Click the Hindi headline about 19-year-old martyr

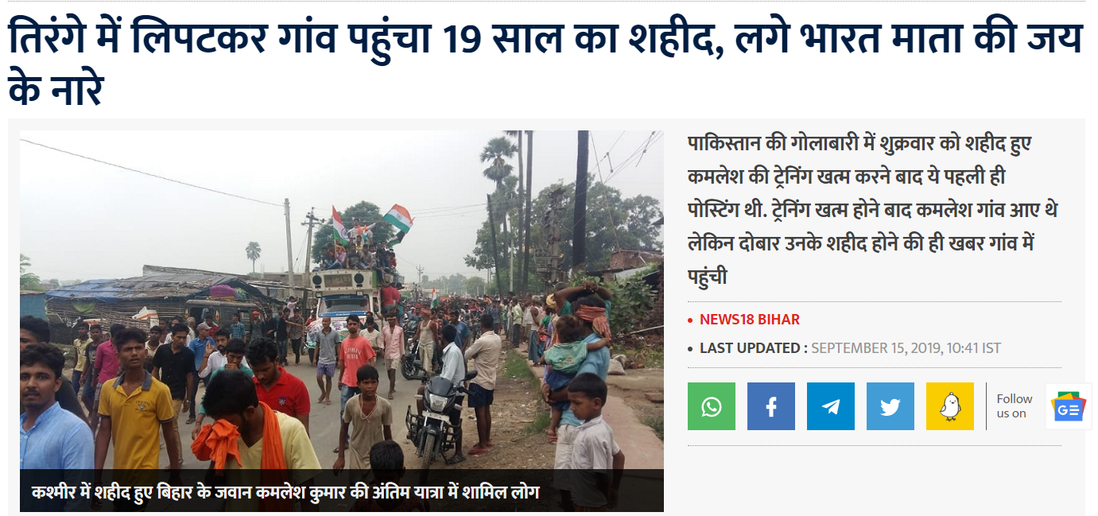pyautogui.click(x=545, y=64)
